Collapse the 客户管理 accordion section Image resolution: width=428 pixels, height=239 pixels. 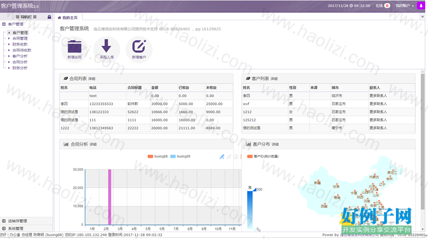click(x=26, y=24)
